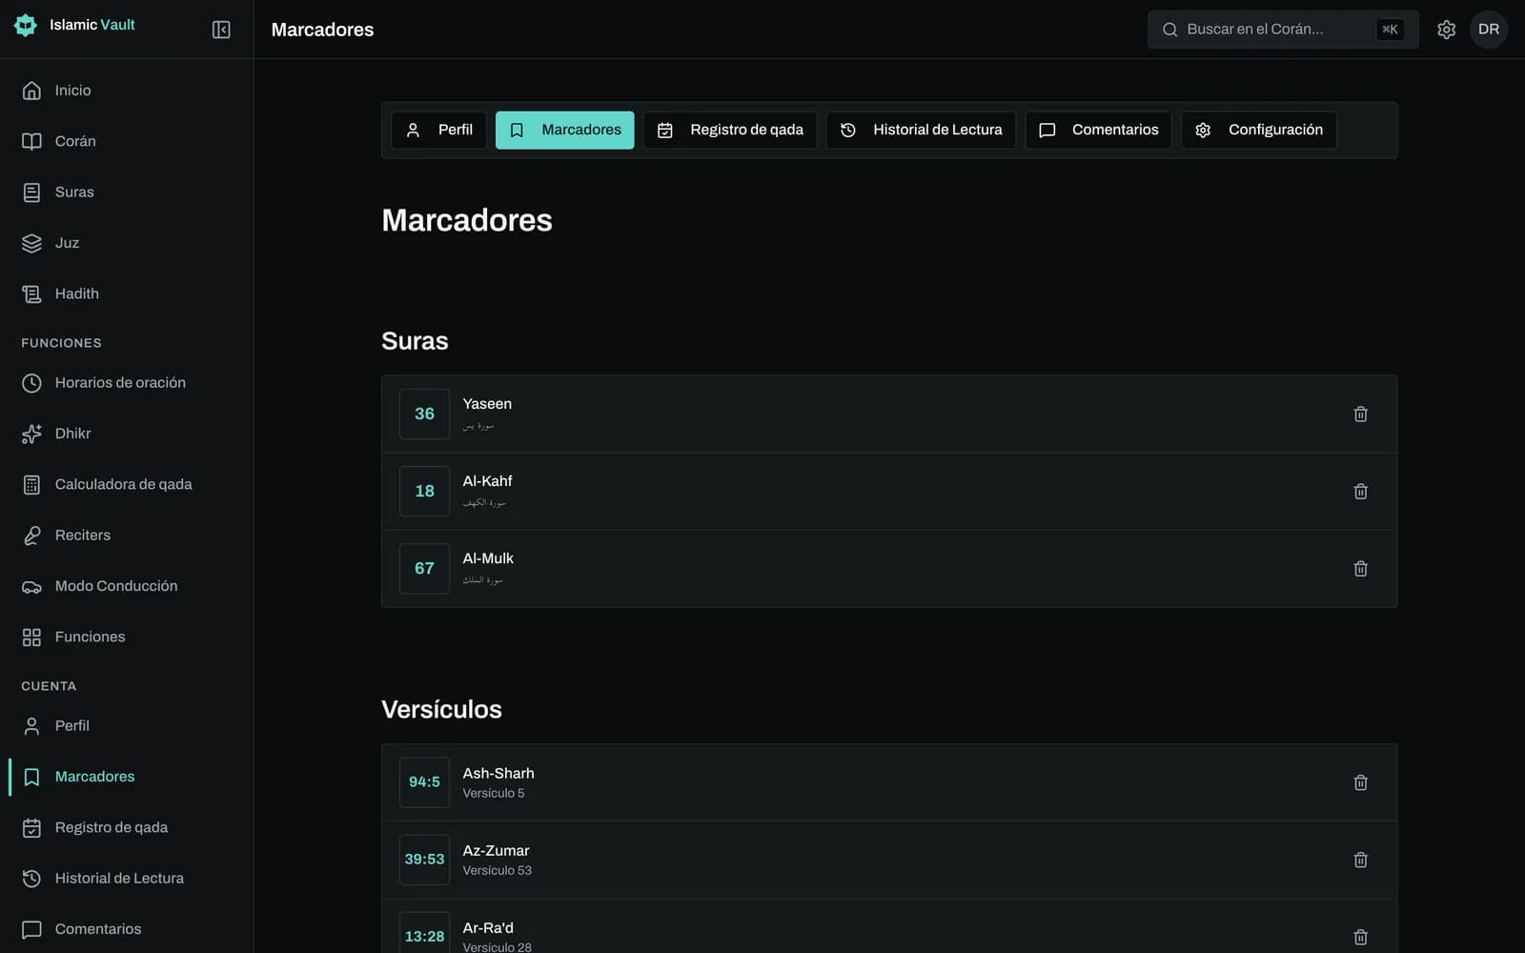
Task: Go to Funciones in the sidebar
Action: (x=127, y=637)
